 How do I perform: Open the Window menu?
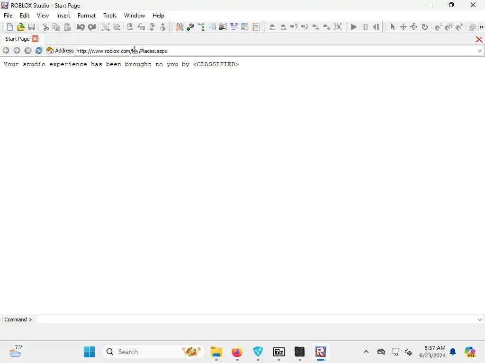pyautogui.click(x=134, y=16)
